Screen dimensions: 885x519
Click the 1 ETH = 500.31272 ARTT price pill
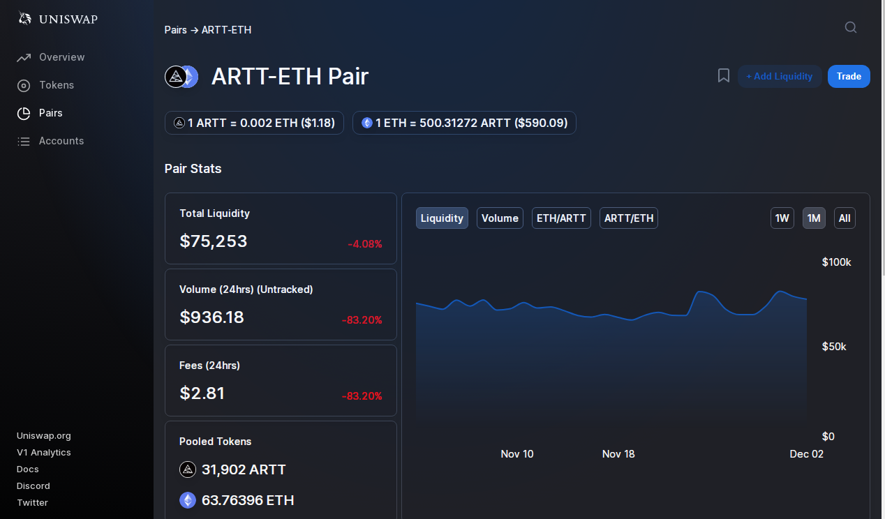464,123
